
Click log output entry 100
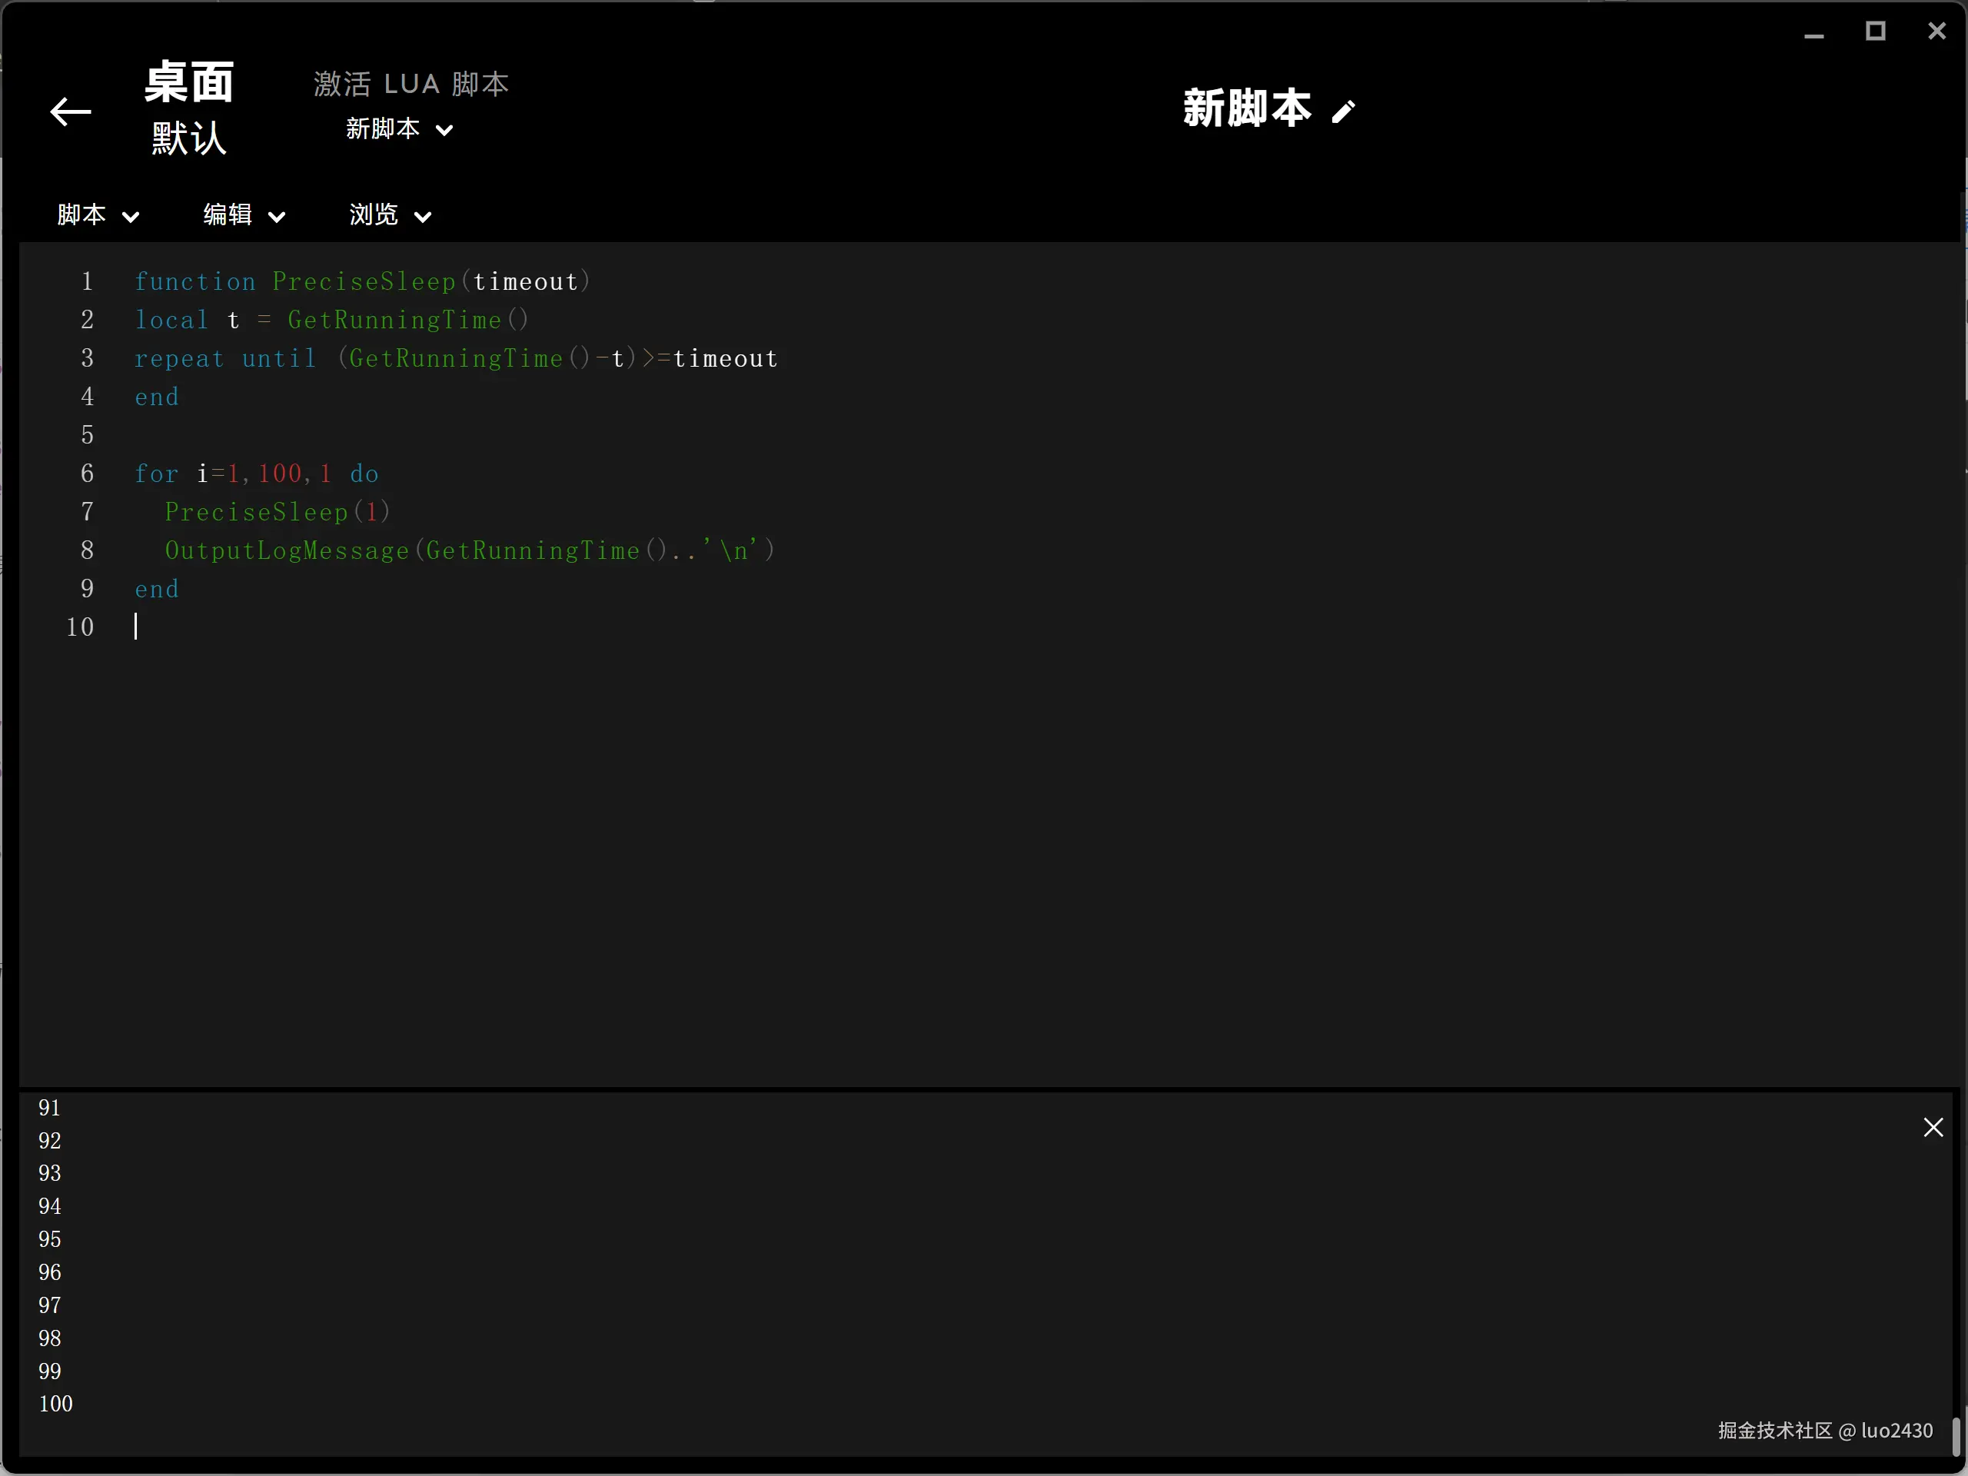(55, 1404)
